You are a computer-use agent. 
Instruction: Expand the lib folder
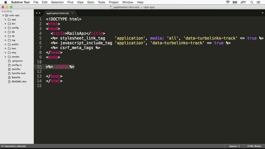point(5,36)
